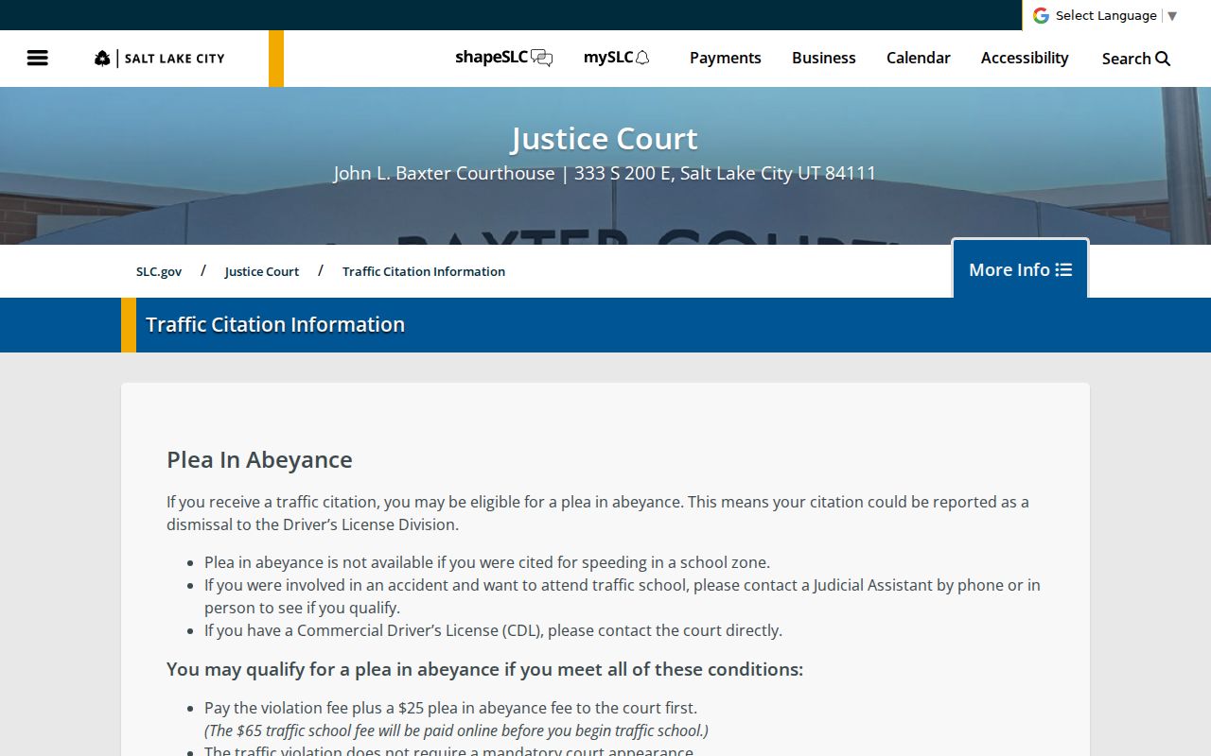Viewport: 1211px width, 756px height.
Task: Go to the Calendar page
Action: (919, 58)
